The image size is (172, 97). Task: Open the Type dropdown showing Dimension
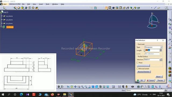coord(153,47)
